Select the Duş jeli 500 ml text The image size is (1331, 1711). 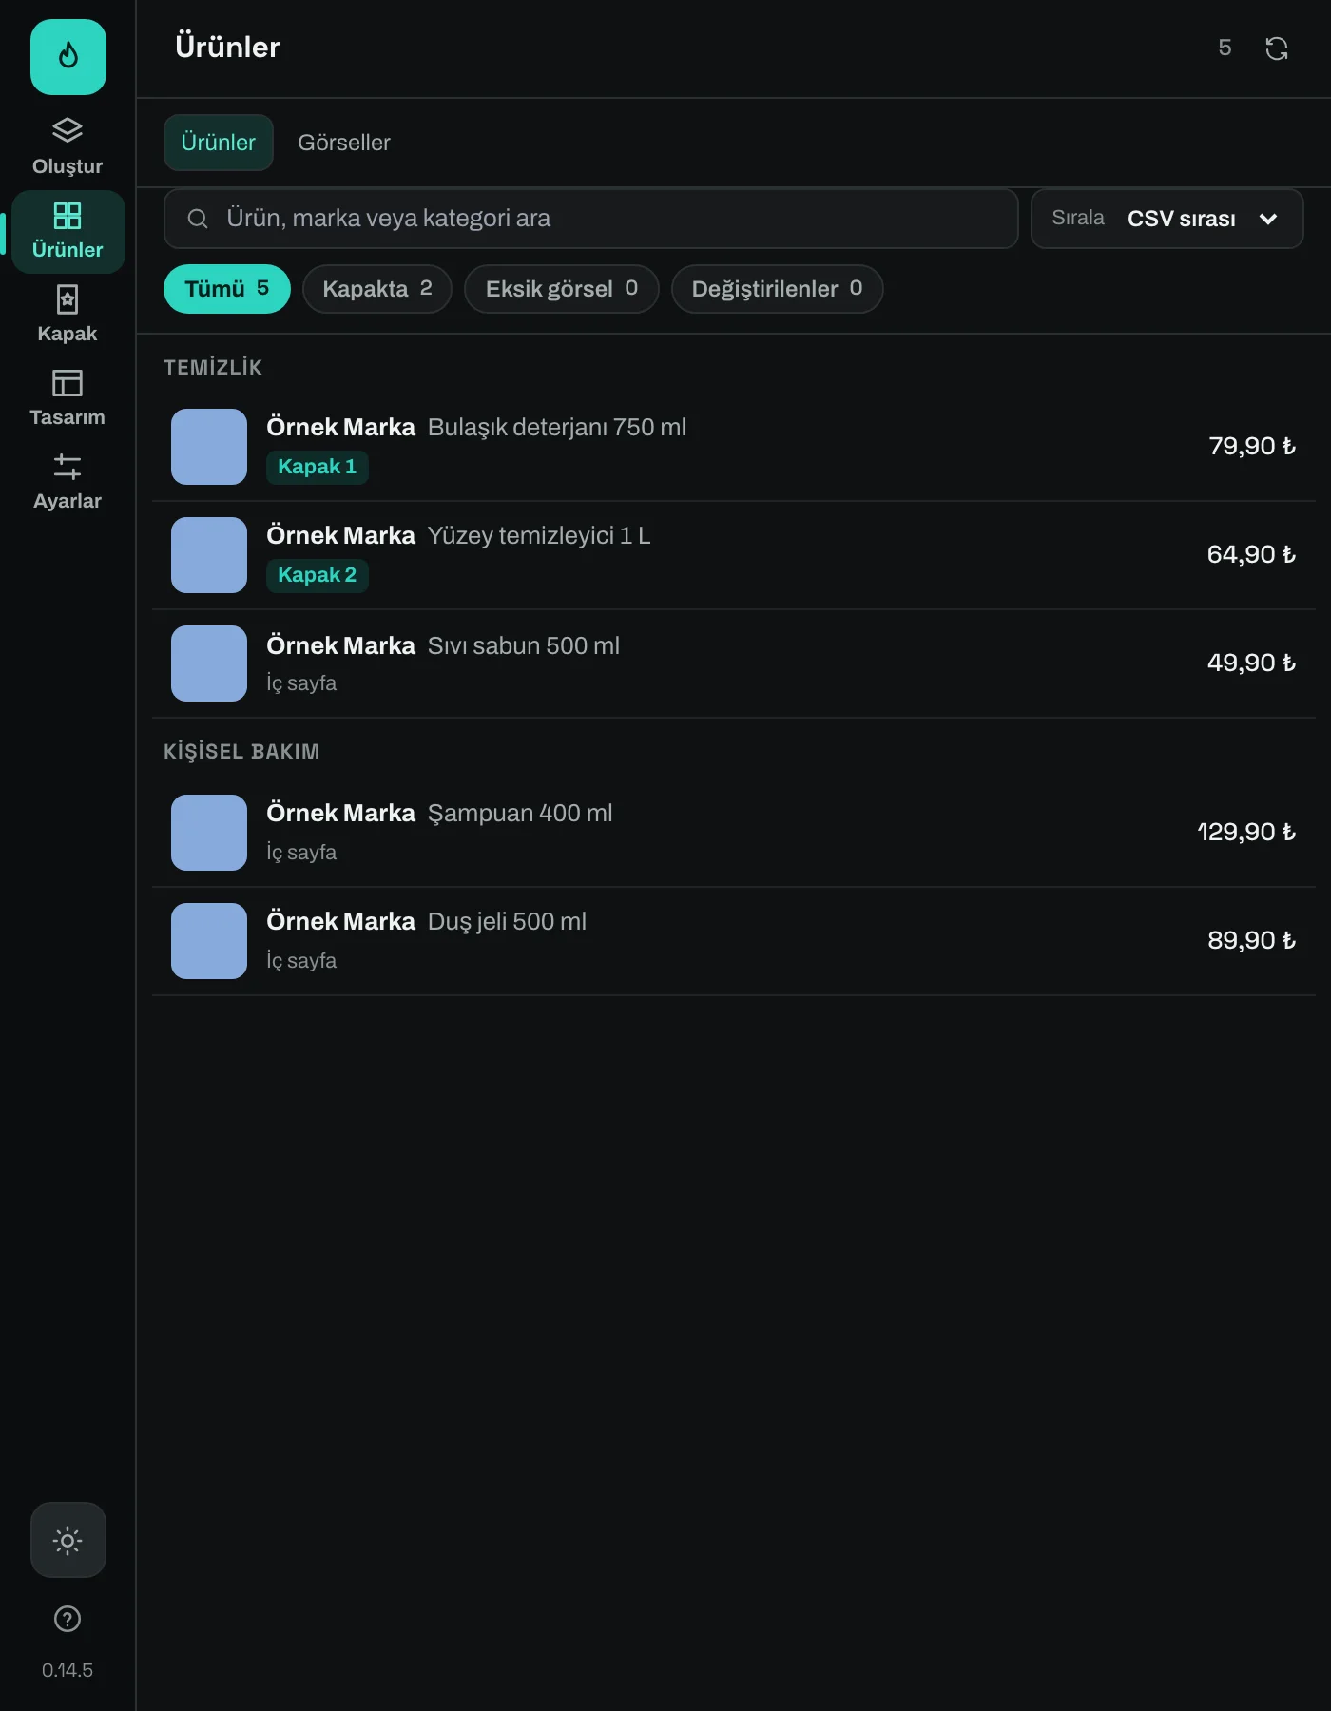click(507, 922)
